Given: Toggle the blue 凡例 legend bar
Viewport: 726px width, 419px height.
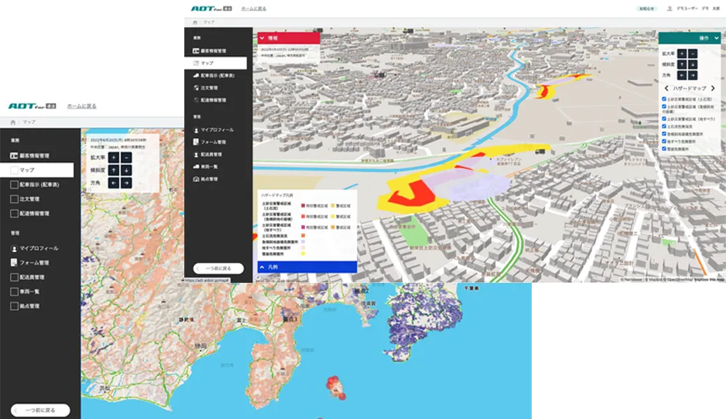Looking at the screenshot, I should (x=307, y=267).
